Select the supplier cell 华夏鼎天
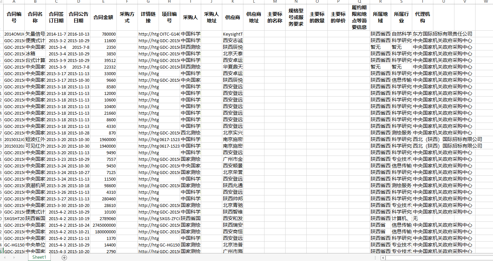 point(232,67)
